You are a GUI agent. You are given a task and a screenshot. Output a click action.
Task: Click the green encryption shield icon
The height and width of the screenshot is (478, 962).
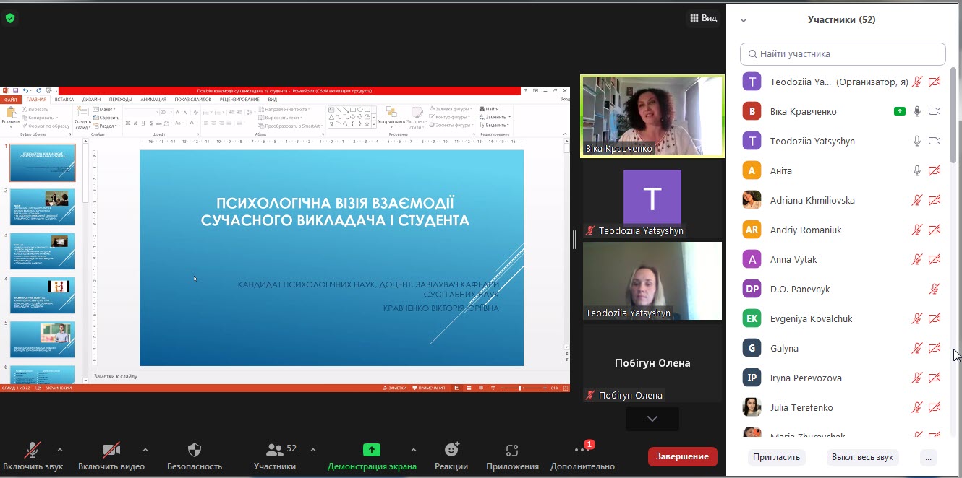coord(10,18)
